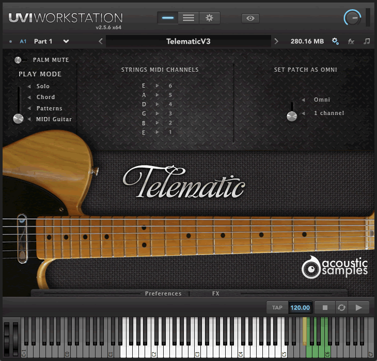Viewport: 377px width, 361px height.
Task: Click the 280.16 MB memory readout
Action: point(307,41)
